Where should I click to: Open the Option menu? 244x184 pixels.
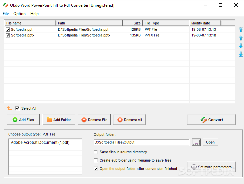pos(19,14)
